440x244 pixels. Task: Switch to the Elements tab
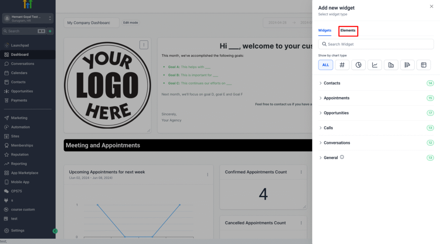(x=348, y=30)
